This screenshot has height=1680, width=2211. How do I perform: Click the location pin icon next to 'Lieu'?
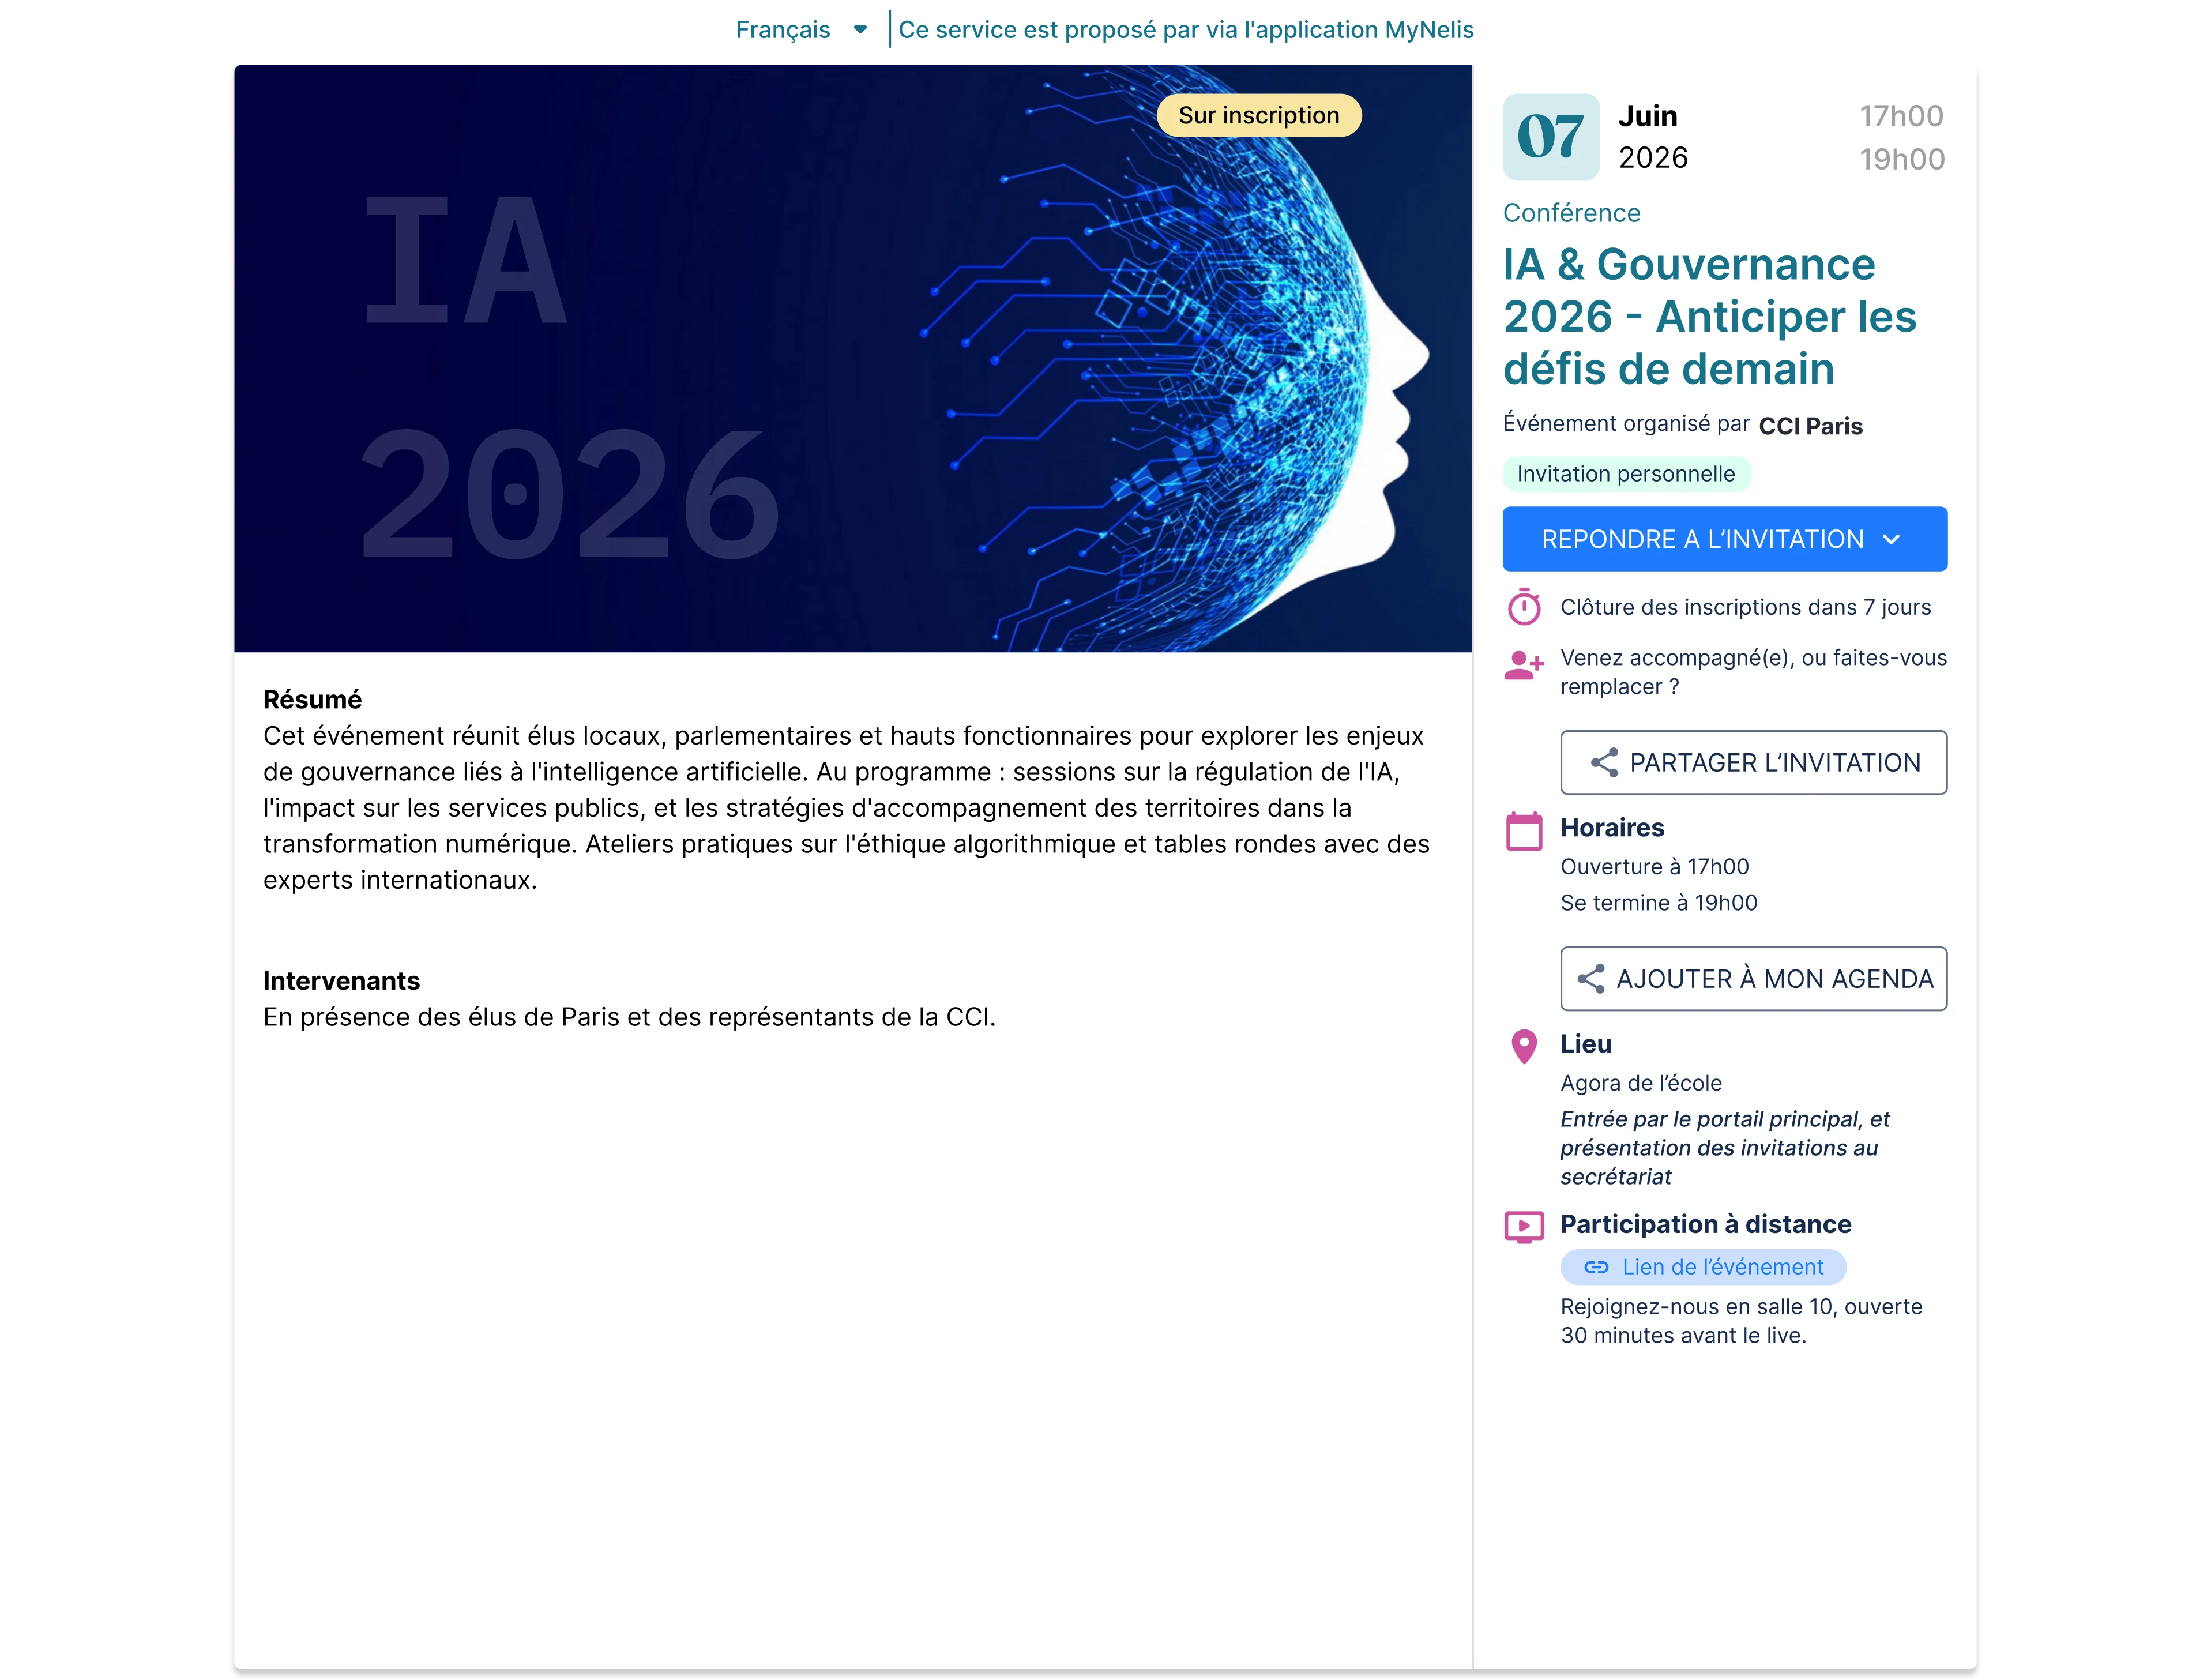tap(1524, 1046)
